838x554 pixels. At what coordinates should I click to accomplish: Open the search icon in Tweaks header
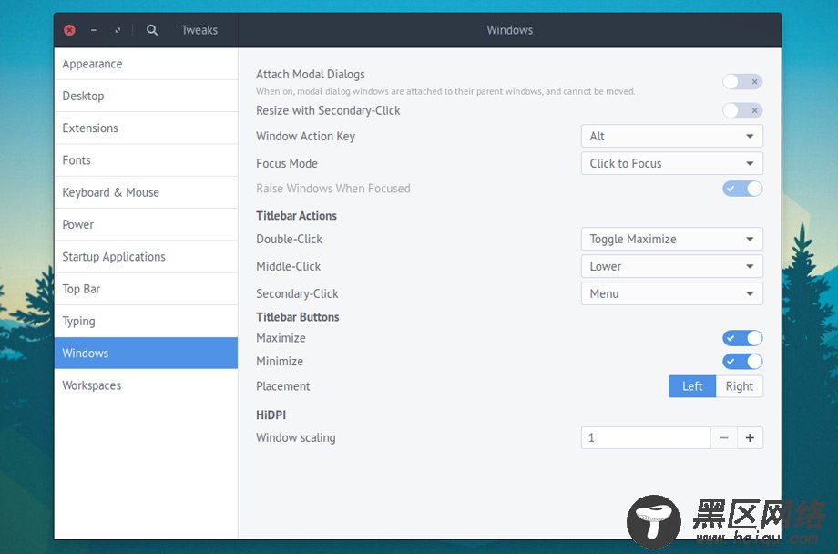[x=152, y=30]
